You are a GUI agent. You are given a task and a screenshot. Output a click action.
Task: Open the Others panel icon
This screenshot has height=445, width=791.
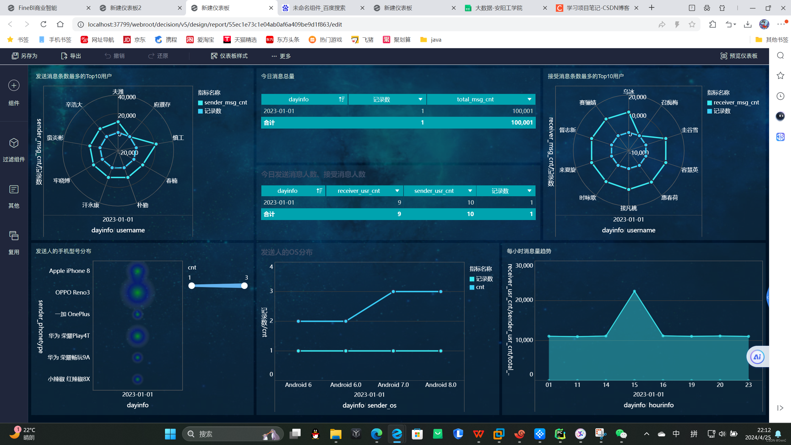pos(14,189)
